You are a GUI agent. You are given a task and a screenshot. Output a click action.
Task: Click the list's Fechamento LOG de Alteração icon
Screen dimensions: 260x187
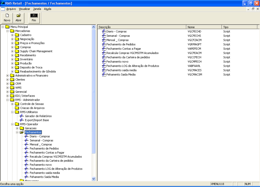[104, 66]
